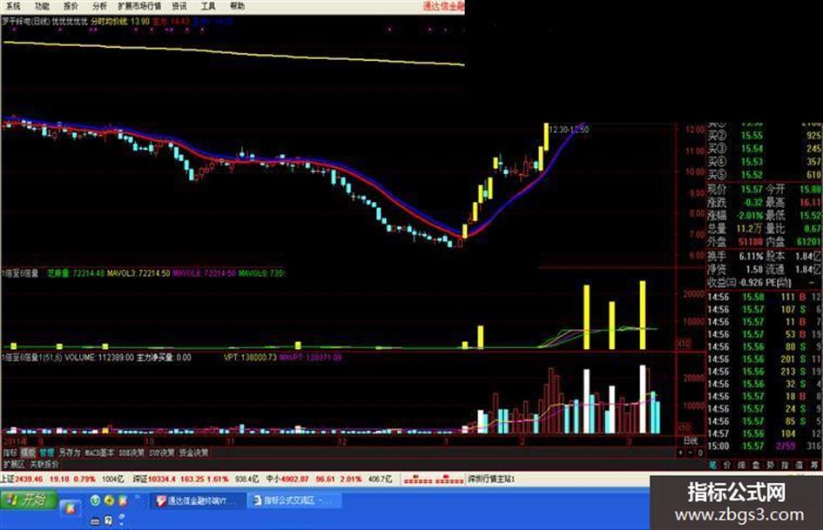Open the 系统 menu
Viewport: 823px width, 530px height.
point(13,6)
